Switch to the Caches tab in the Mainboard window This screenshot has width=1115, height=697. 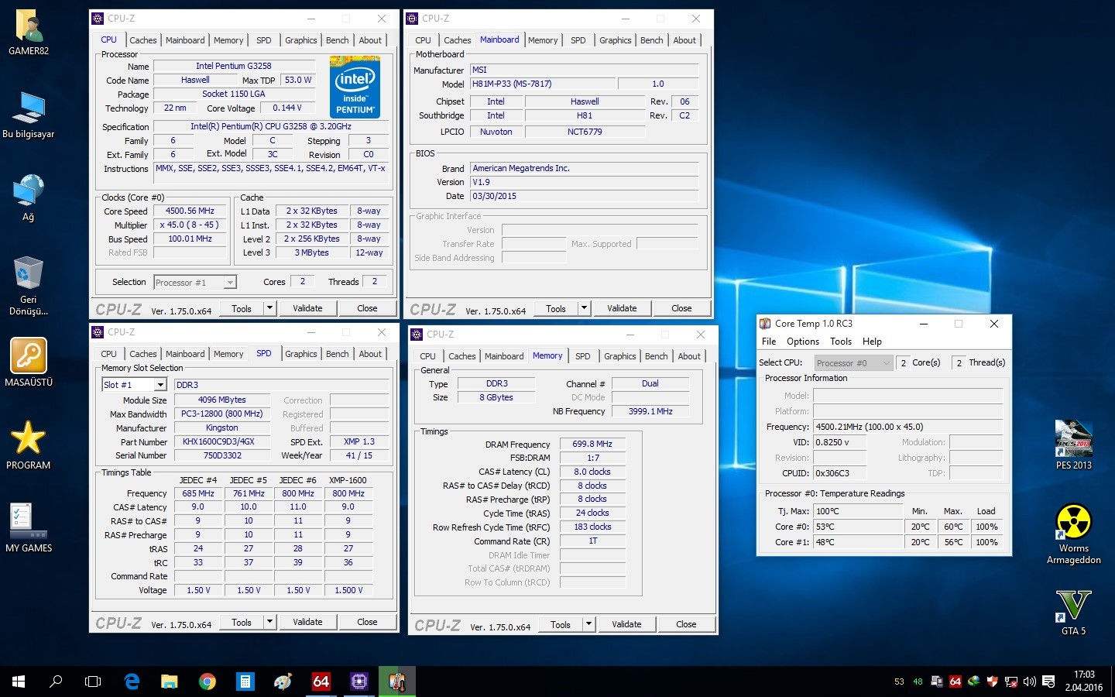457,40
